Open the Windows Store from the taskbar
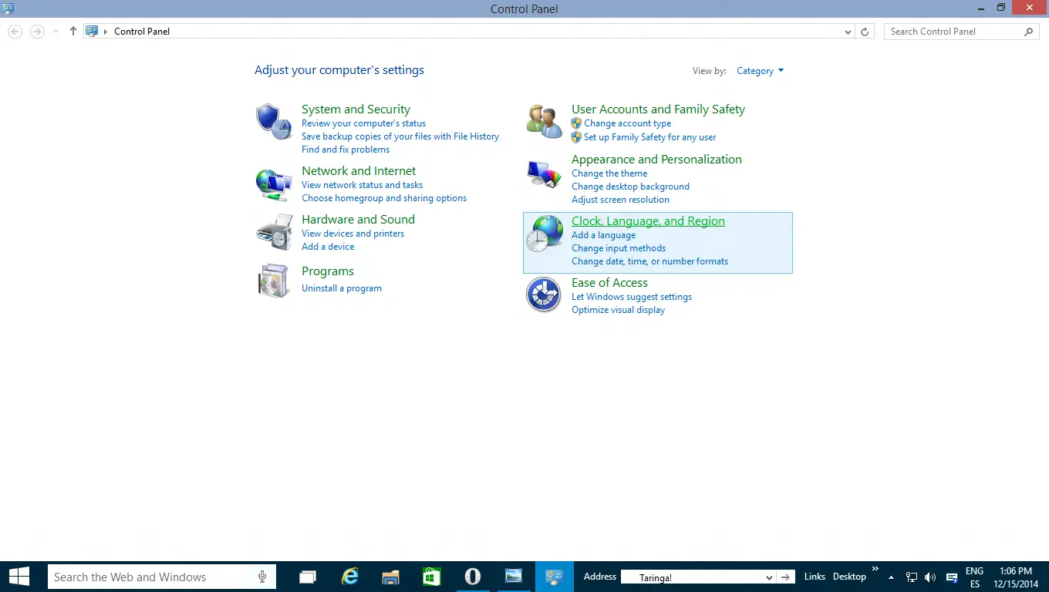1049x592 pixels. pyautogui.click(x=431, y=576)
